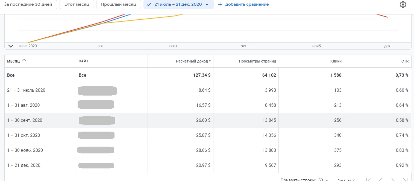Sort by the 'Расчетный доход' column header
This screenshot has width=414, height=181.
(193, 61)
